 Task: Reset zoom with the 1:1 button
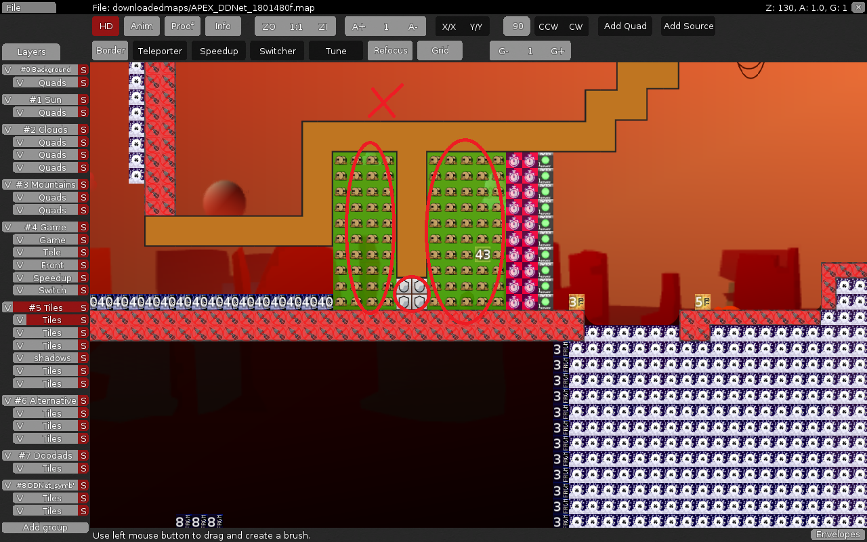coord(296,26)
